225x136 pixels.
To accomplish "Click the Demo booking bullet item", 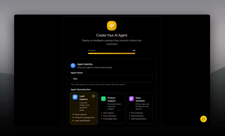I will [x=137, y=116].
